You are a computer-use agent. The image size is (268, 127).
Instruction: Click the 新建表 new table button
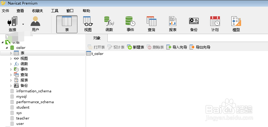136,47
